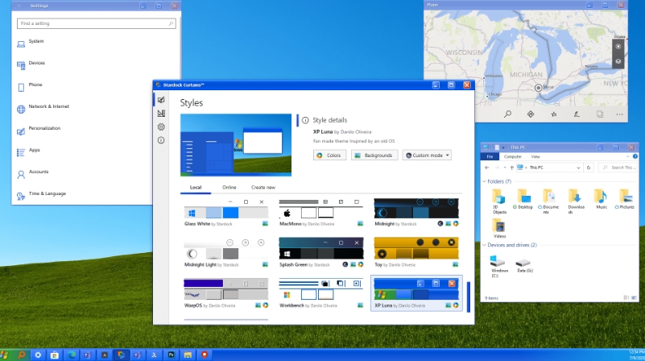Click the map layers button in Maps

tap(618, 61)
